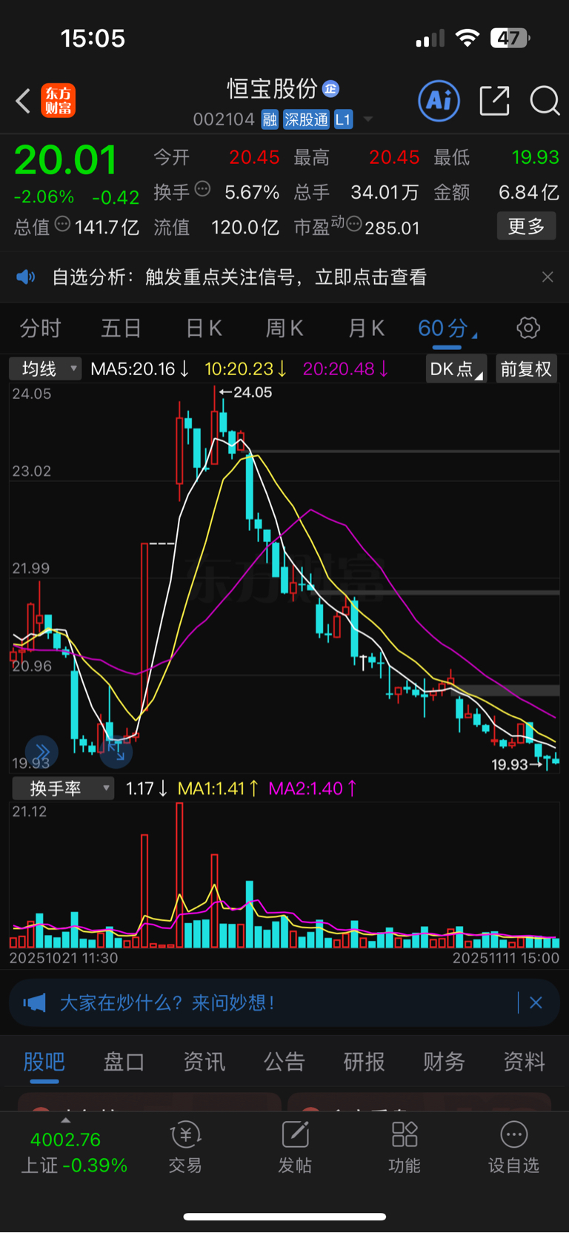Image resolution: width=569 pixels, height=1233 pixels.
Task: Select the 股吧 tab
Action: 44,1062
